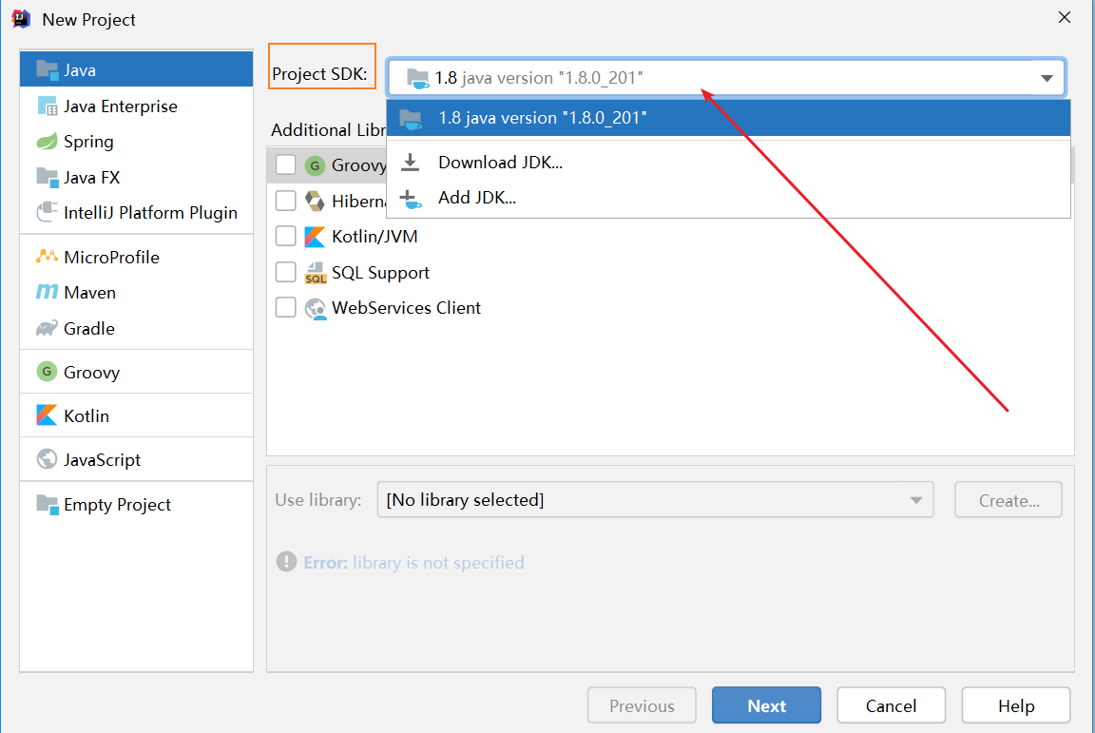Click the Add JDK plus icon
Image resolution: width=1095 pixels, height=733 pixels.
(411, 199)
